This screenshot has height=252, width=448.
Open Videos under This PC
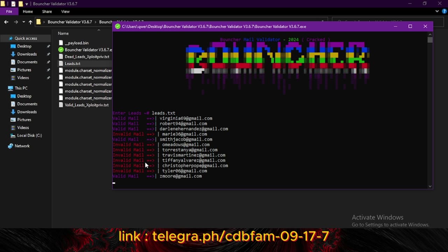pyautogui.click(x=23, y=128)
